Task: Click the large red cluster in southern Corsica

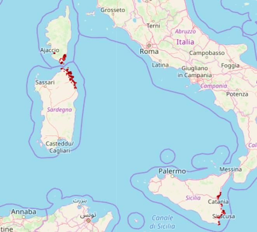Action: pyautogui.click(x=63, y=59)
